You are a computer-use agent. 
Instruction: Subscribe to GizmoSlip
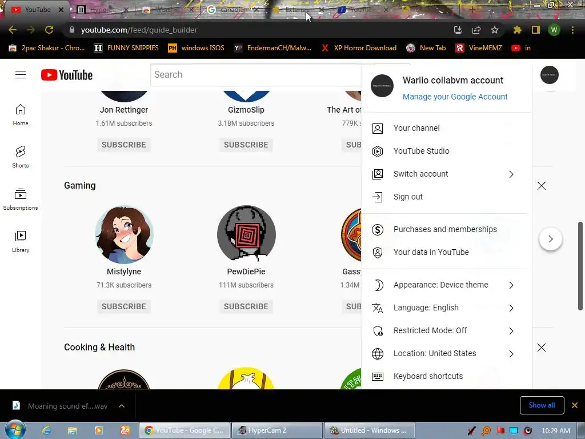[x=246, y=145]
